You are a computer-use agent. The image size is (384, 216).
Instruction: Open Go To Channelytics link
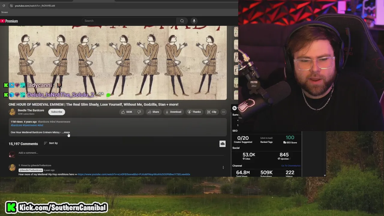click(x=291, y=166)
